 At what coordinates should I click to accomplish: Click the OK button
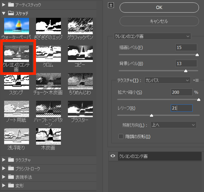point(159,8)
